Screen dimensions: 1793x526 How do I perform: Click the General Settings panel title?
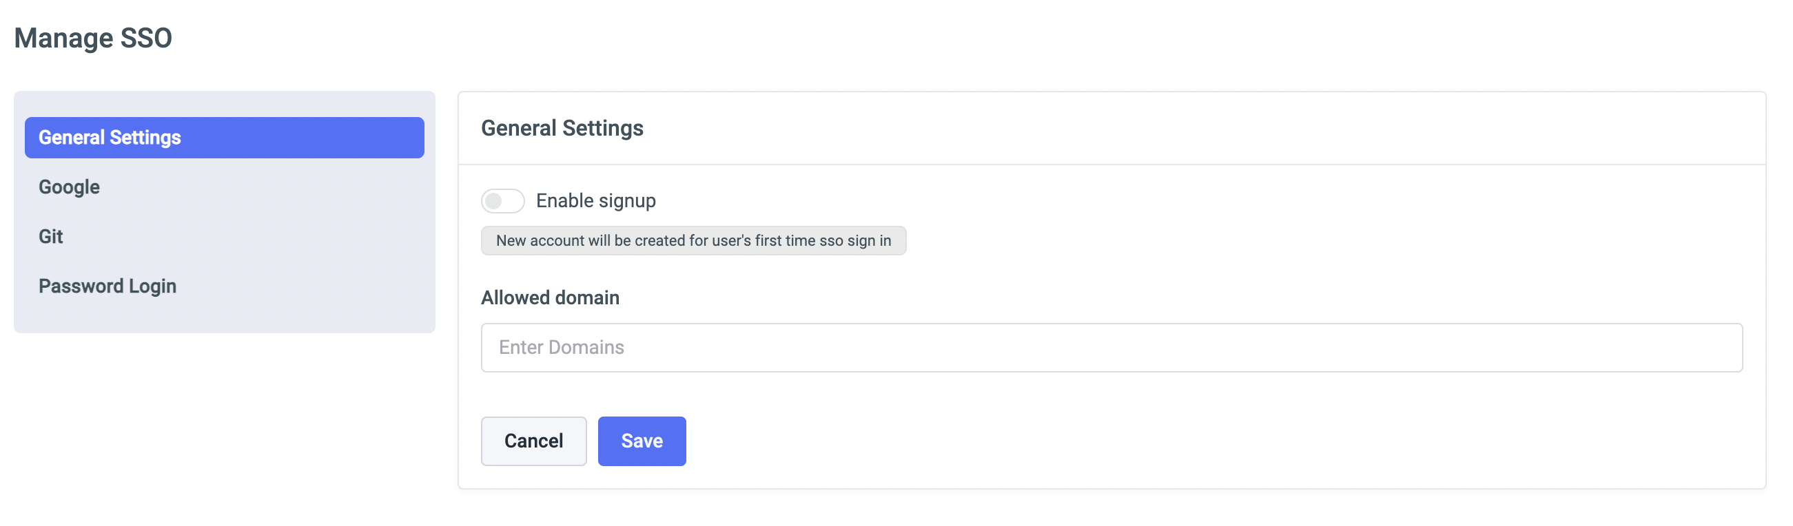pyautogui.click(x=562, y=128)
